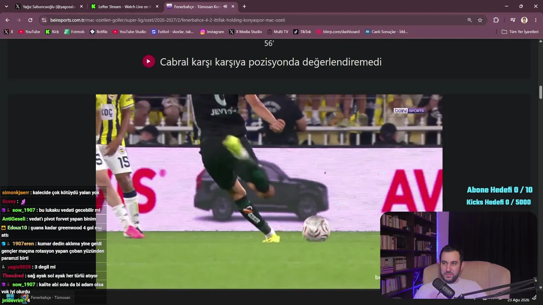This screenshot has width=543, height=305.
Task: Click chat username Edoux10
Action: tap(17, 228)
